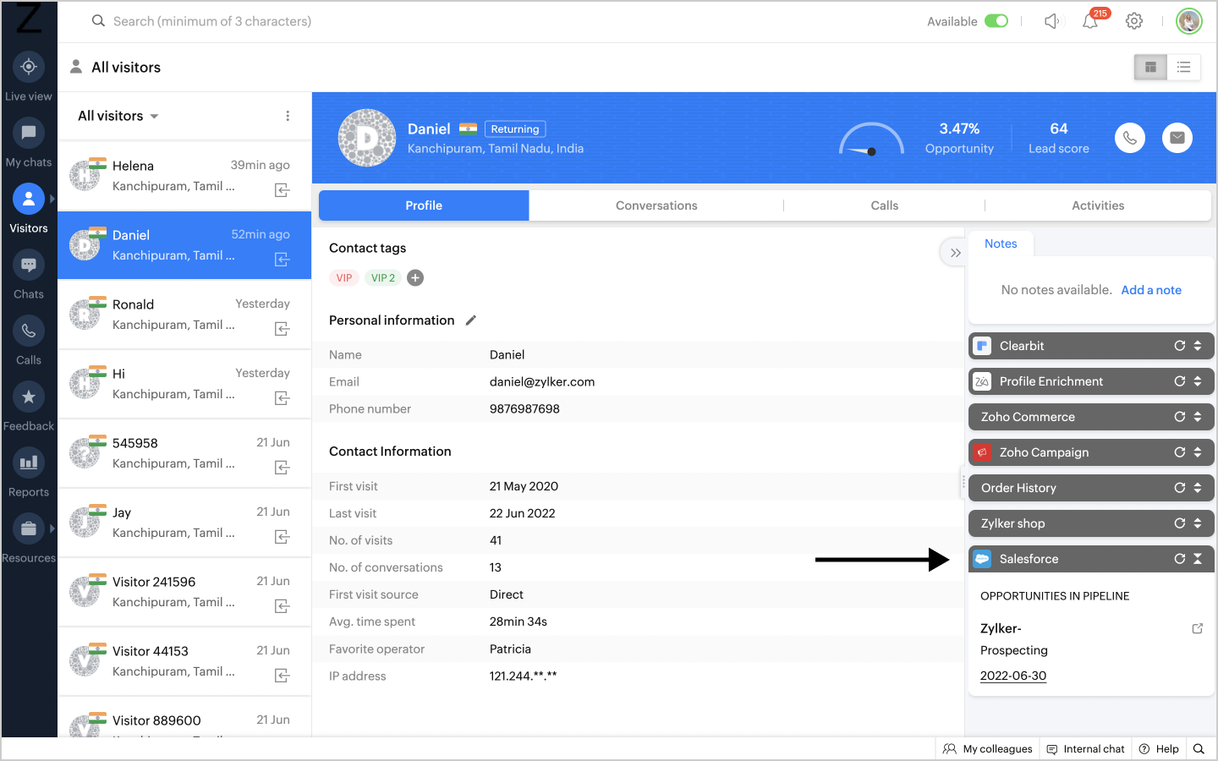Click the phone call button for Daniel
This screenshot has height=761, width=1218.
pyautogui.click(x=1129, y=138)
